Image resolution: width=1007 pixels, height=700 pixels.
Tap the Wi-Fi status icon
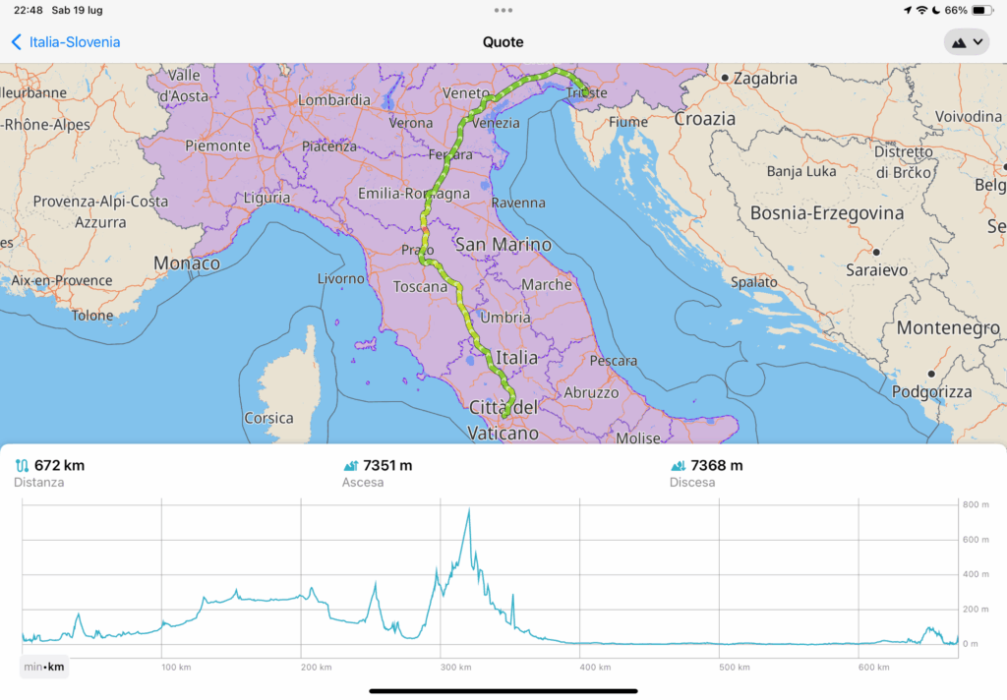[921, 10]
